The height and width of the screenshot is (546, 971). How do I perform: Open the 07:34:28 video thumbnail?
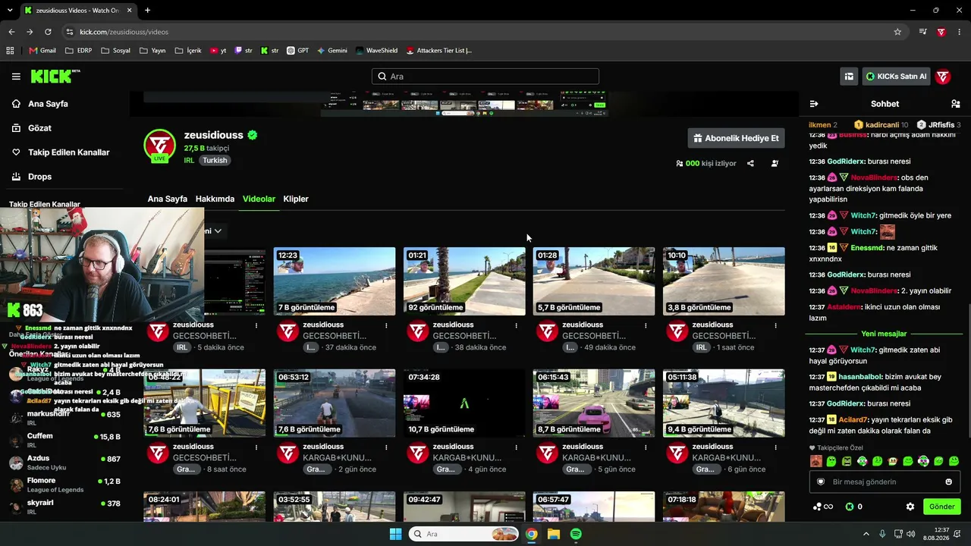click(x=464, y=403)
